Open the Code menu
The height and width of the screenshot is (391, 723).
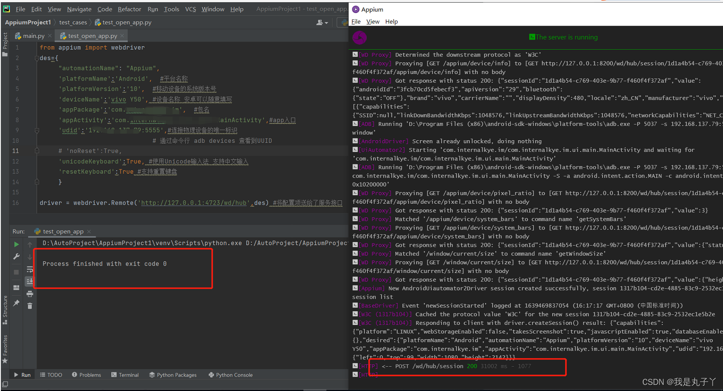coord(105,9)
